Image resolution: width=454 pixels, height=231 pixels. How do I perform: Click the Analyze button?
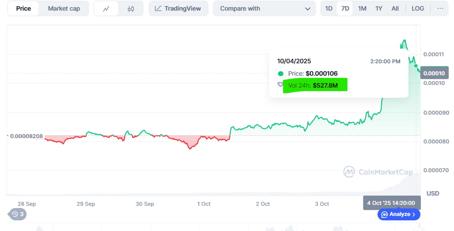click(399, 214)
